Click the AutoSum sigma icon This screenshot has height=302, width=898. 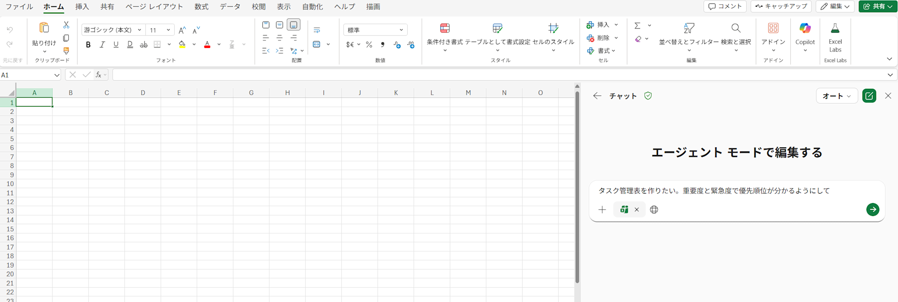[637, 26]
